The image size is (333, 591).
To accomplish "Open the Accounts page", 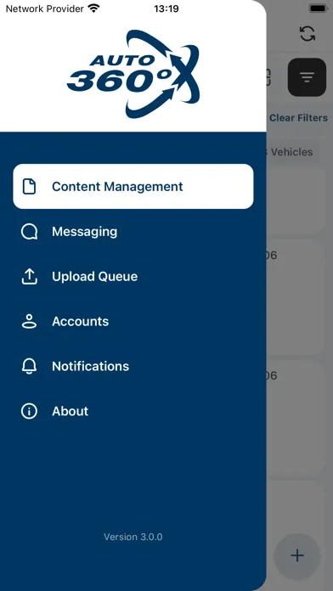I will 133,321.
